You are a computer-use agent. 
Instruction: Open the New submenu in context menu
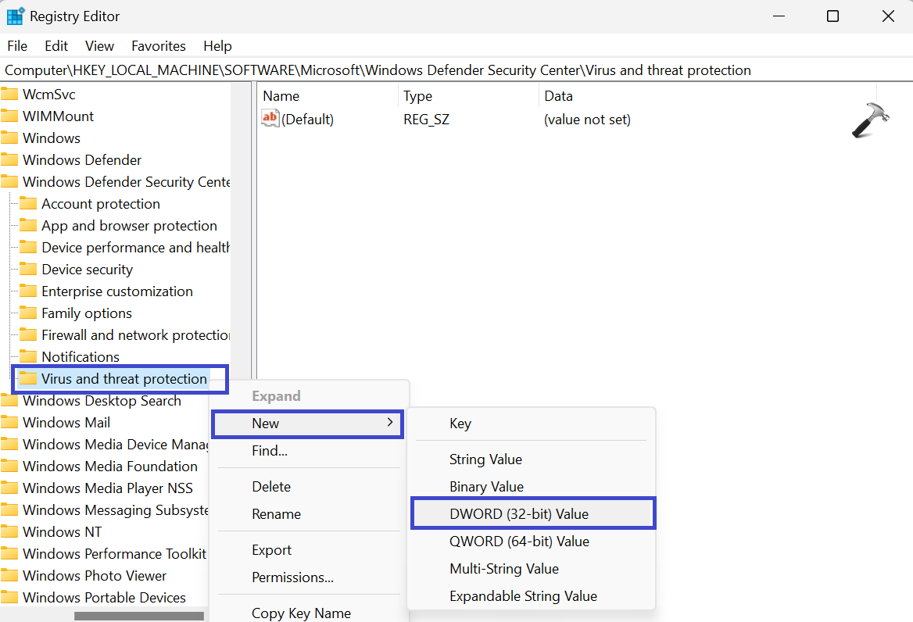[x=307, y=424]
